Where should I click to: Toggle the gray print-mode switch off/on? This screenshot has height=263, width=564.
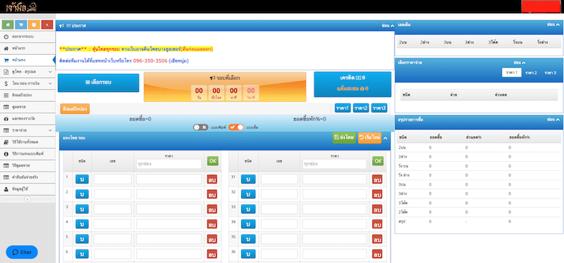pyautogui.click(x=200, y=127)
